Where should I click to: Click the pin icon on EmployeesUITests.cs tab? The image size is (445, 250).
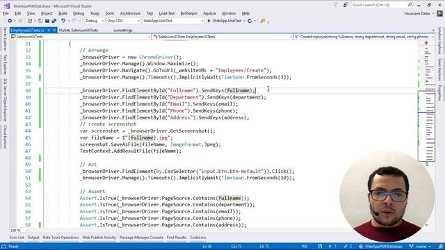49,30
